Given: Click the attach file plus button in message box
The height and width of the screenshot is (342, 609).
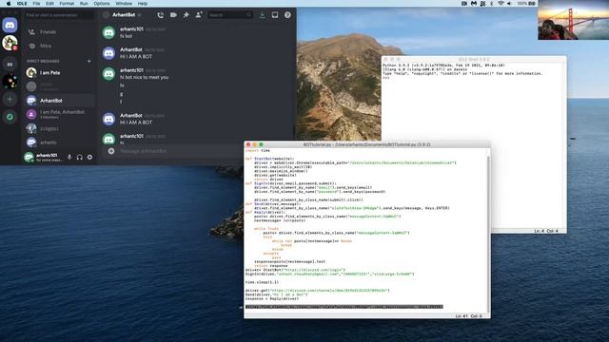Looking at the screenshot, I should 111,151.
